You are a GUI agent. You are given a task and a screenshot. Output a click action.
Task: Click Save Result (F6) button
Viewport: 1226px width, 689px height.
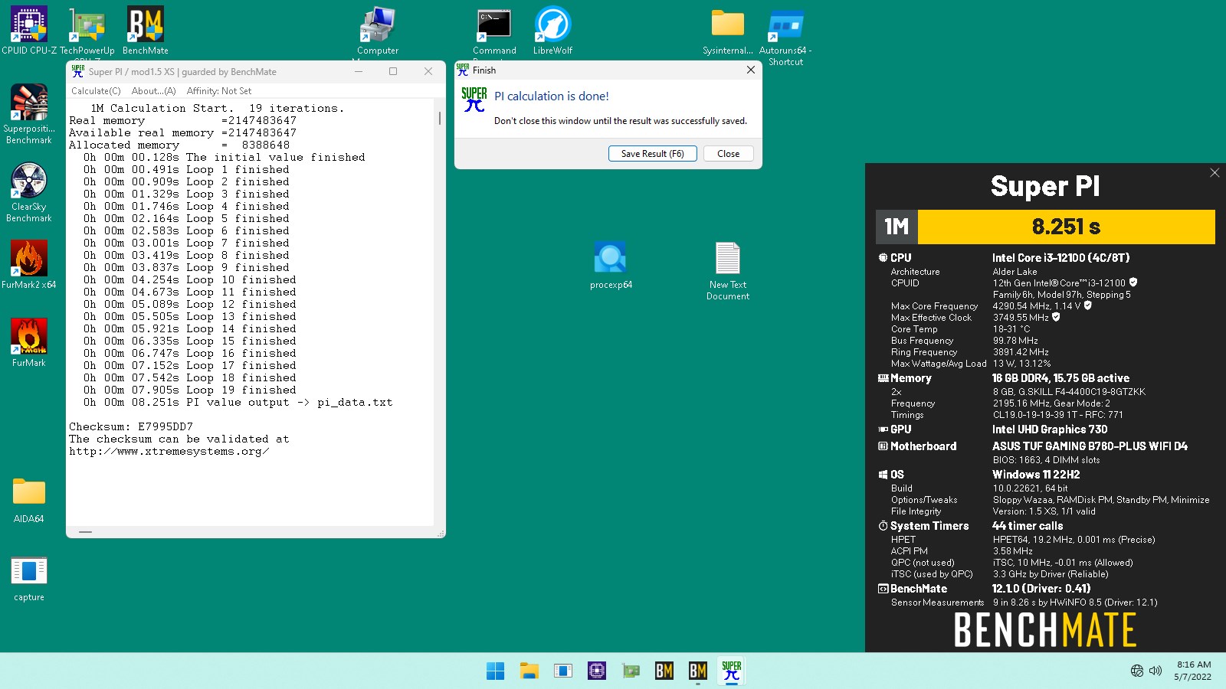pos(652,153)
